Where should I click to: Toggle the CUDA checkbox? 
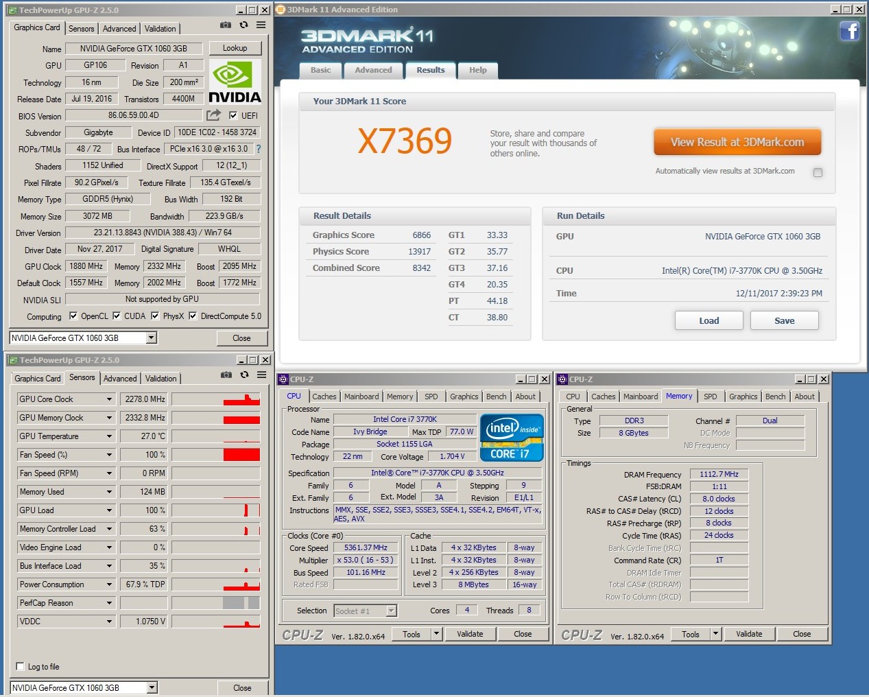click(x=117, y=316)
